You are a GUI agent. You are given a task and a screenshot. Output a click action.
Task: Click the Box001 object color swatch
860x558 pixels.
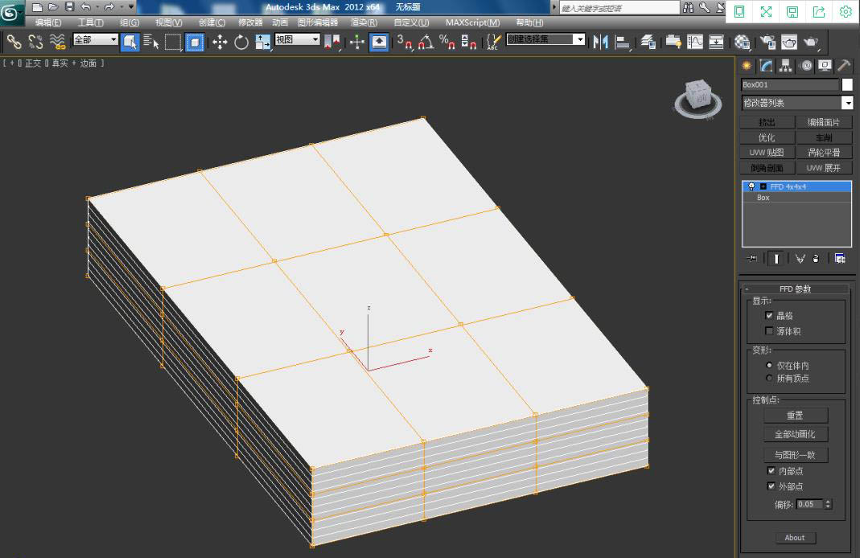point(847,84)
